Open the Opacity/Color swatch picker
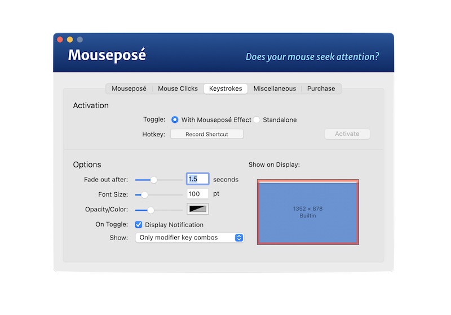 click(x=198, y=209)
